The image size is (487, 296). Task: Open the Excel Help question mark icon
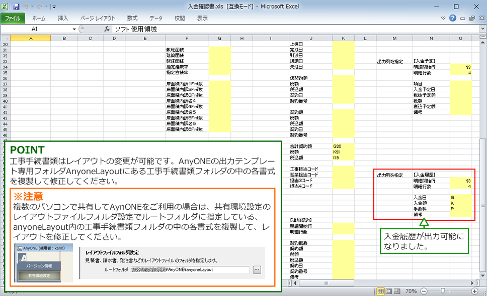click(x=453, y=18)
